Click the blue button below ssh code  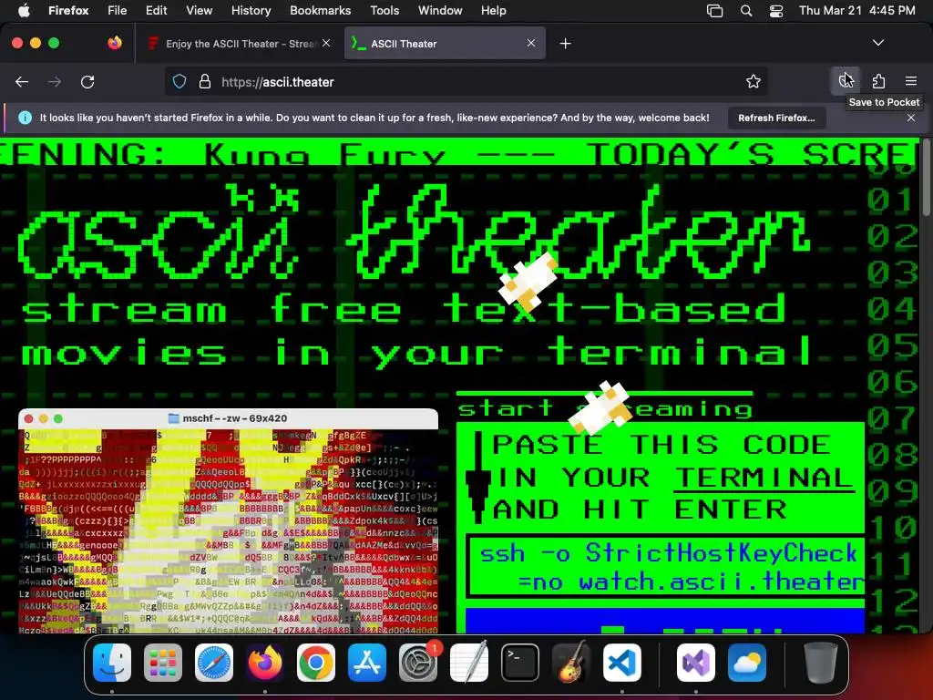point(664,620)
